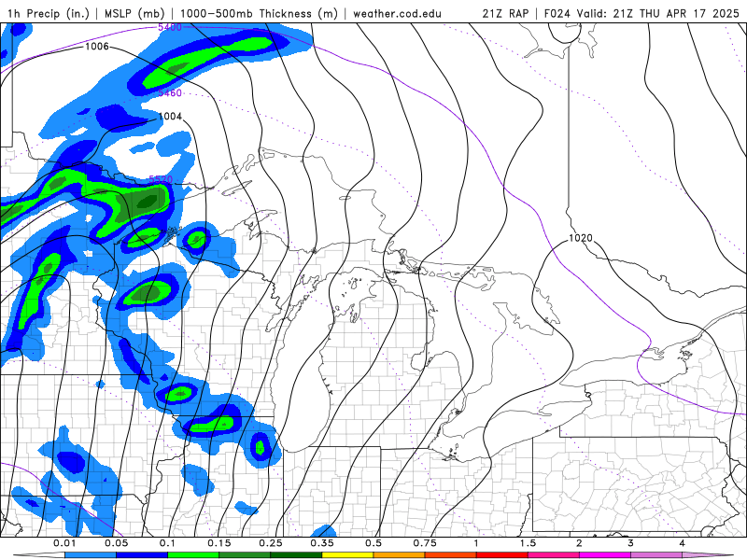Click the 'F024' forecast hour label
The width and height of the screenshot is (747, 560).
coord(557,13)
